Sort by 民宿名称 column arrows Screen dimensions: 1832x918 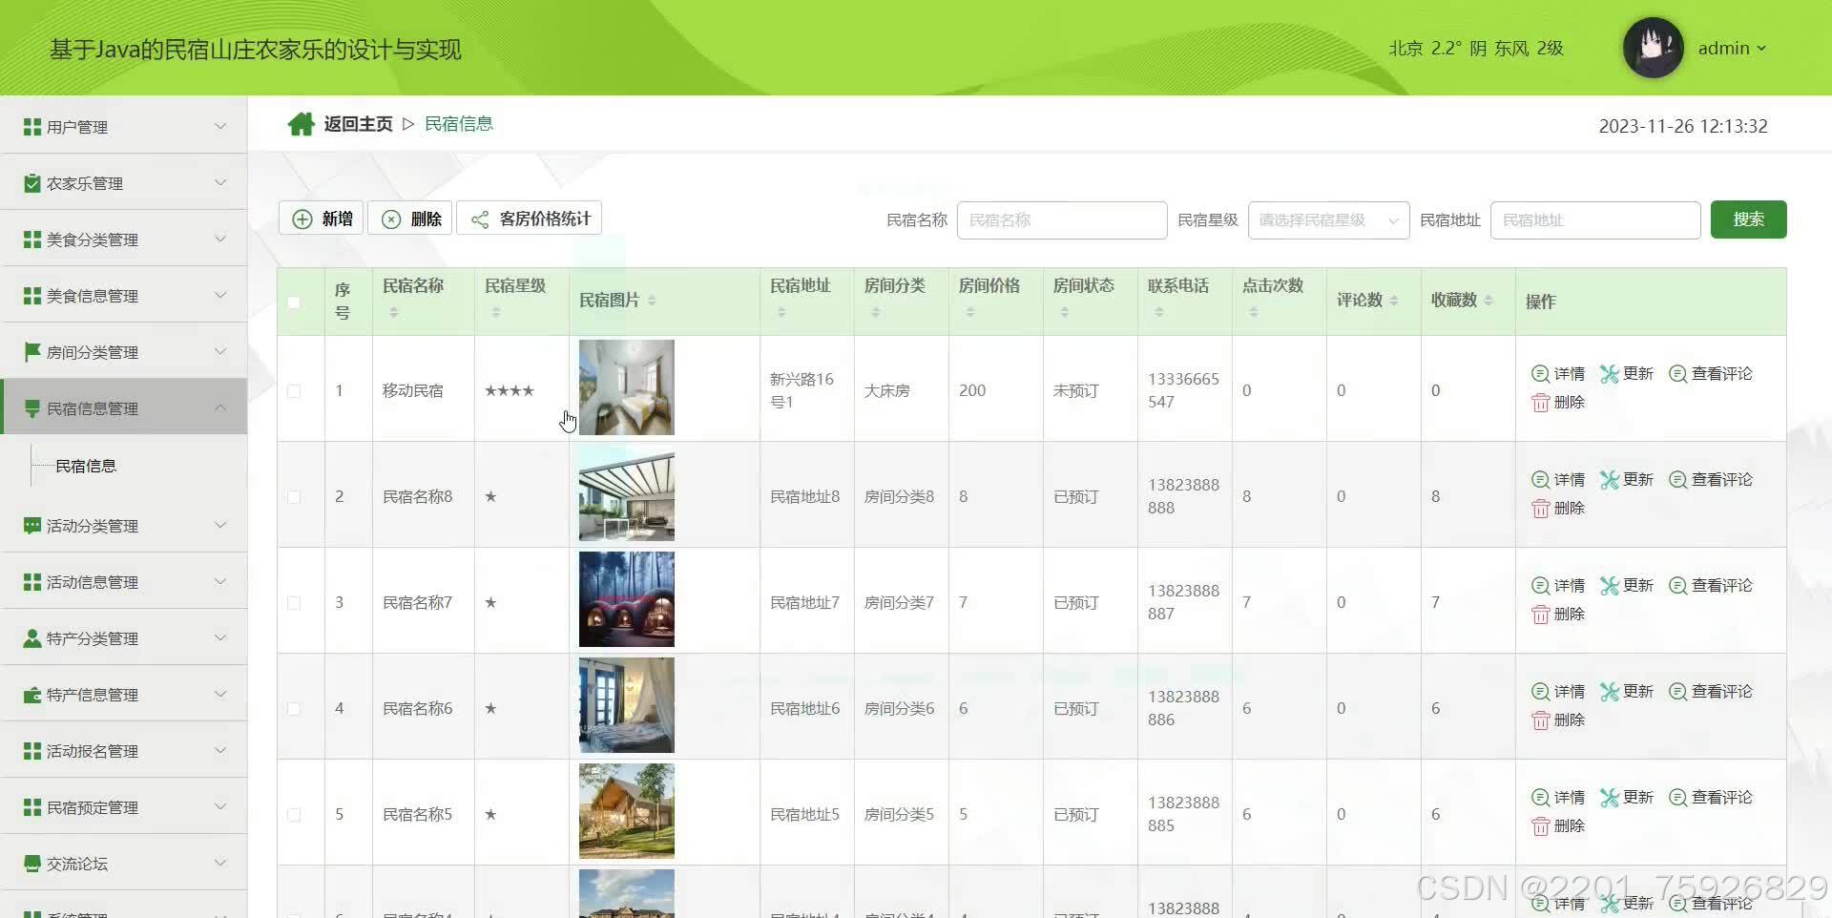pyautogui.click(x=393, y=312)
